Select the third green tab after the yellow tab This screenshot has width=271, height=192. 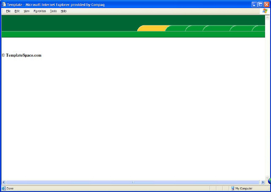[x=217, y=28]
